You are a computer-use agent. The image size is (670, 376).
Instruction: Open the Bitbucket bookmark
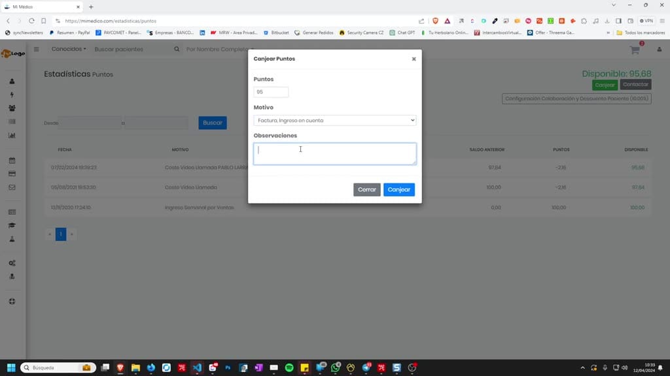click(276, 33)
